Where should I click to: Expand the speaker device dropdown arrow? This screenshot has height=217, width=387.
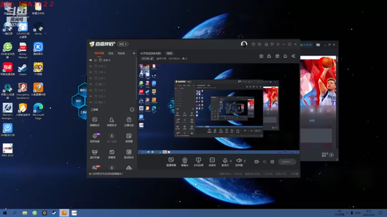pos(245,161)
